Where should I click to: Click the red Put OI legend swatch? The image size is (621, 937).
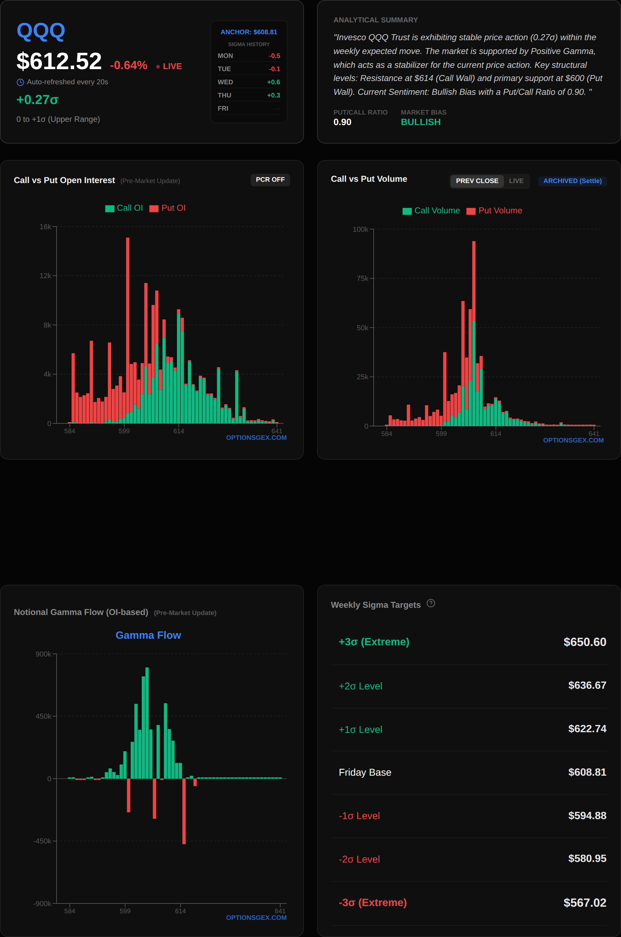[154, 208]
